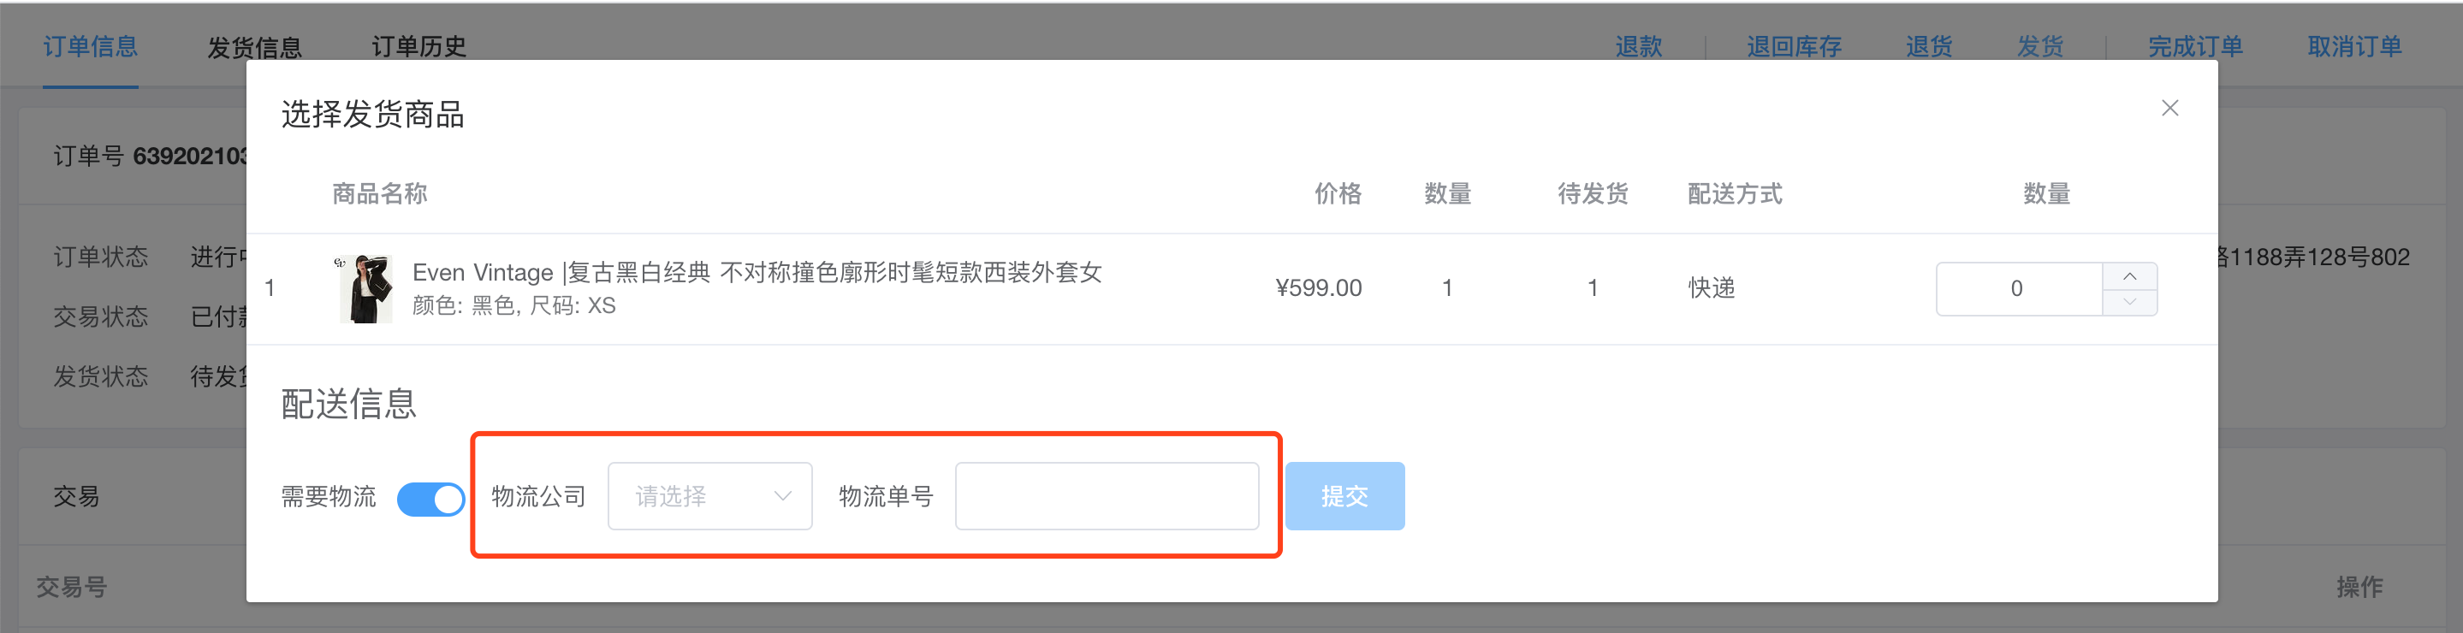Click the 退款 link
This screenshot has width=2463, height=633.
[x=1639, y=46]
